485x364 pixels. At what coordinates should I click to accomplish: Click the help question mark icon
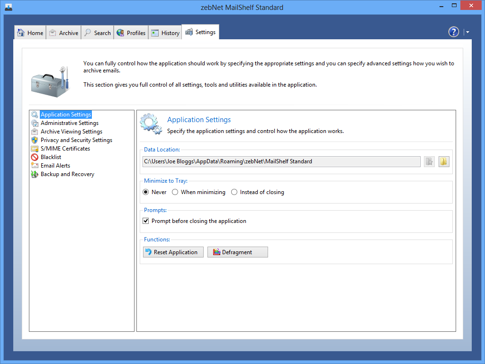[x=453, y=32]
